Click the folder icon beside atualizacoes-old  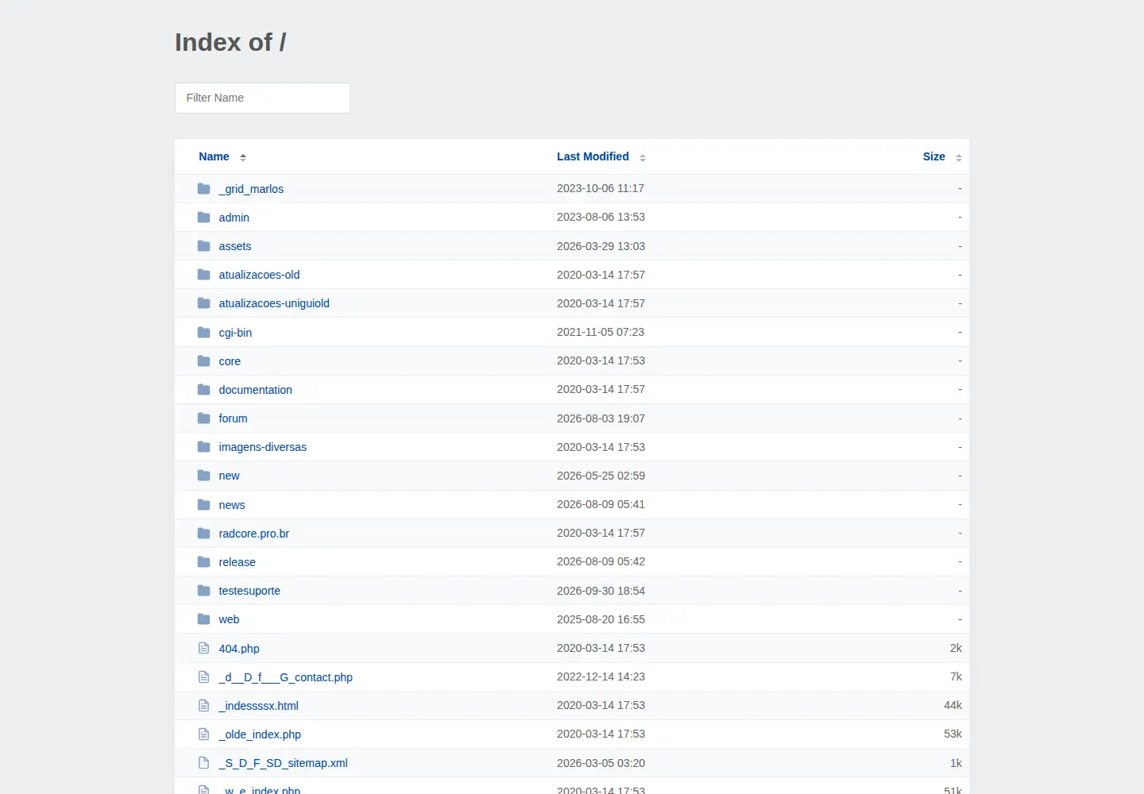(x=204, y=275)
